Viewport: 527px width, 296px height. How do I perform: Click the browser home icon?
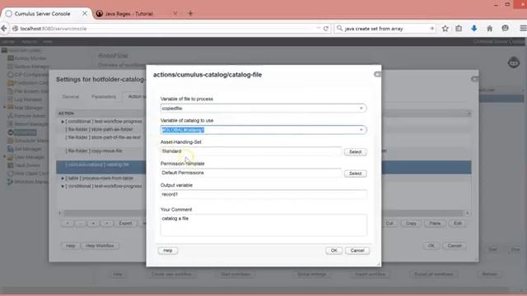point(489,29)
